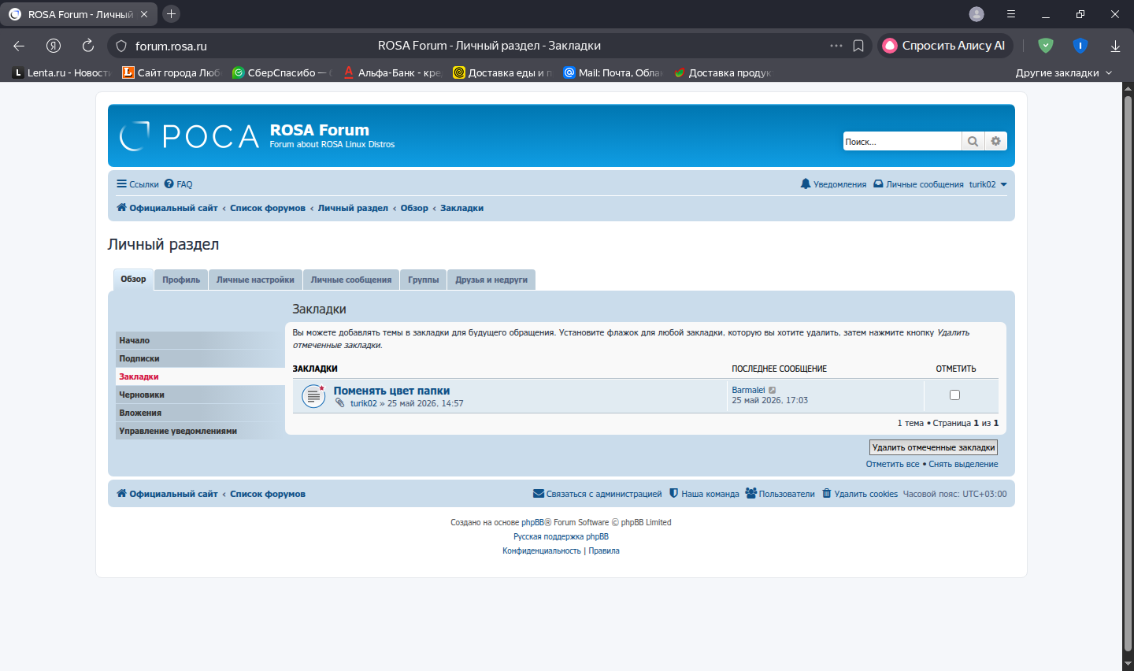Tick the bookmark's Отметить checkbox
This screenshot has height=671, width=1134.
click(954, 395)
